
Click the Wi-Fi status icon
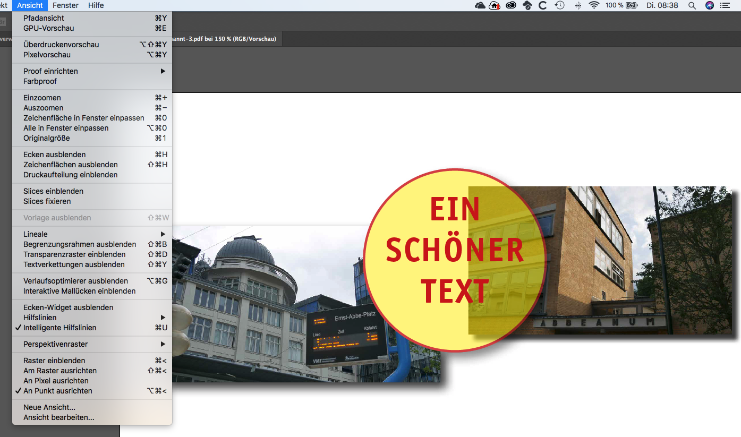[593, 5]
